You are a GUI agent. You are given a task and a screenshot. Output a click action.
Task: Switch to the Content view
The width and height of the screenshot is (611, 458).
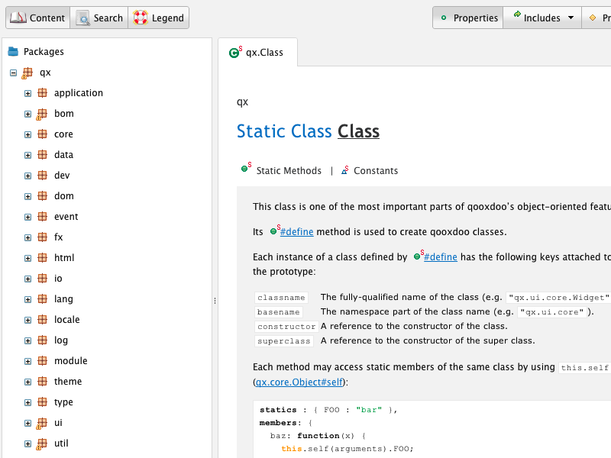pos(37,18)
